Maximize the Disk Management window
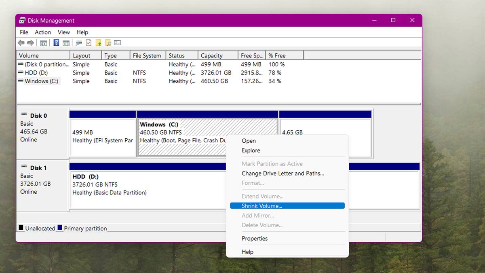This screenshot has width=485, height=273. (393, 20)
